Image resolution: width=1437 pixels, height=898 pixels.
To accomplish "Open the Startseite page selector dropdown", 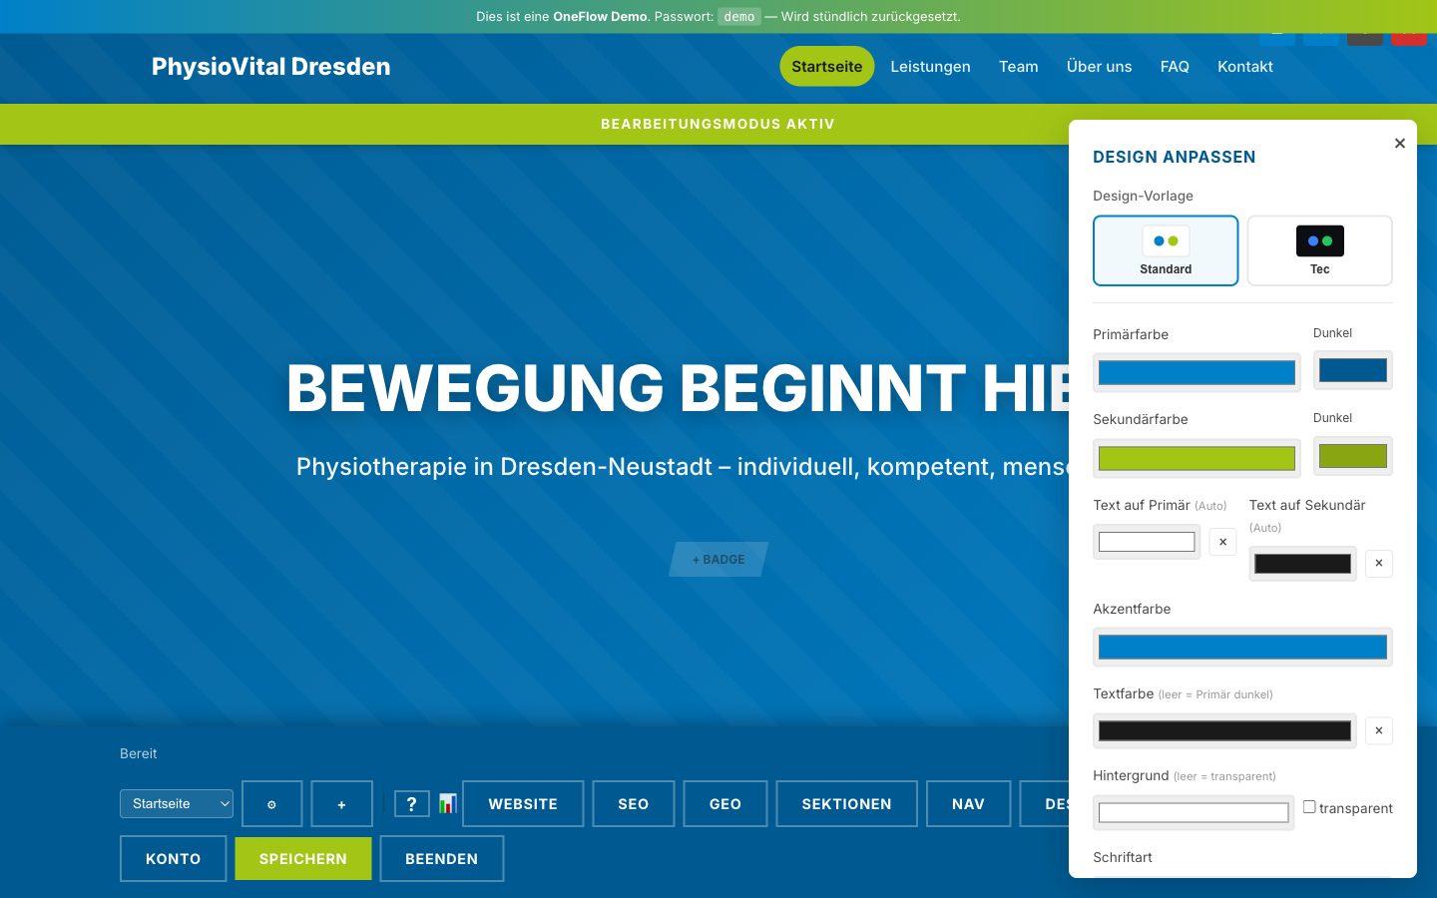I will coord(177,803).
